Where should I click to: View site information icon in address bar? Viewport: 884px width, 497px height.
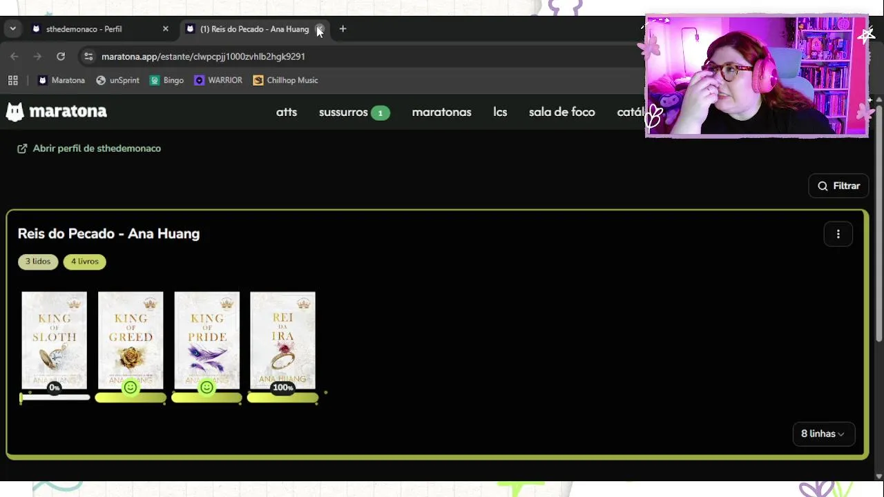88,57
